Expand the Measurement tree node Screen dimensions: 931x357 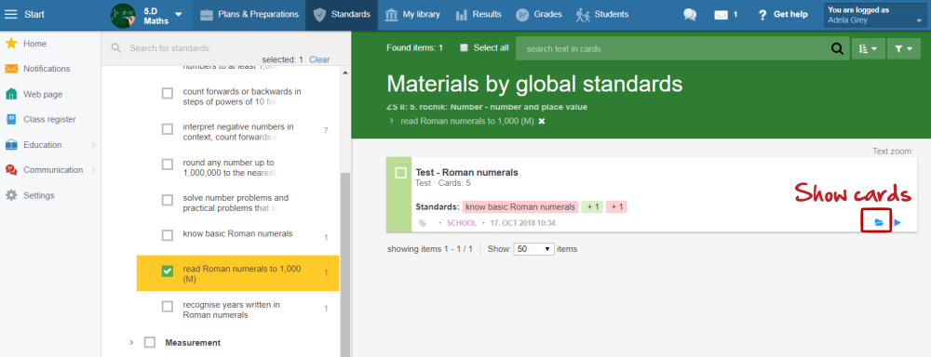[132, 343]
